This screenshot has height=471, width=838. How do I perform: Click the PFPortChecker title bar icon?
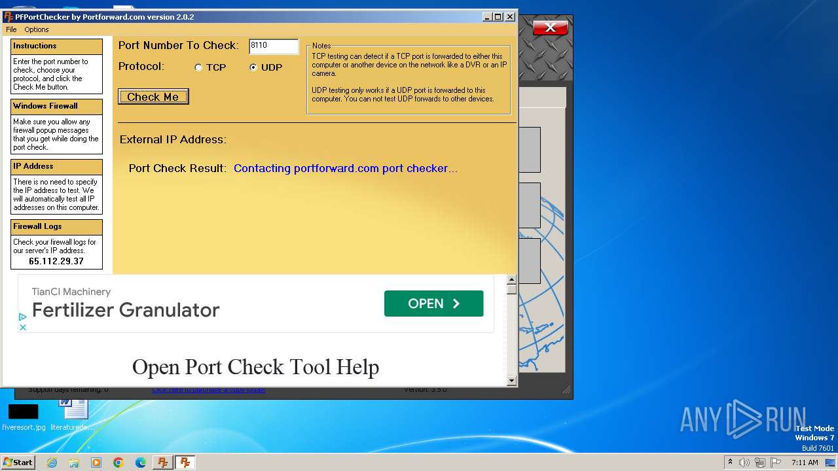(x=9, y=17)
